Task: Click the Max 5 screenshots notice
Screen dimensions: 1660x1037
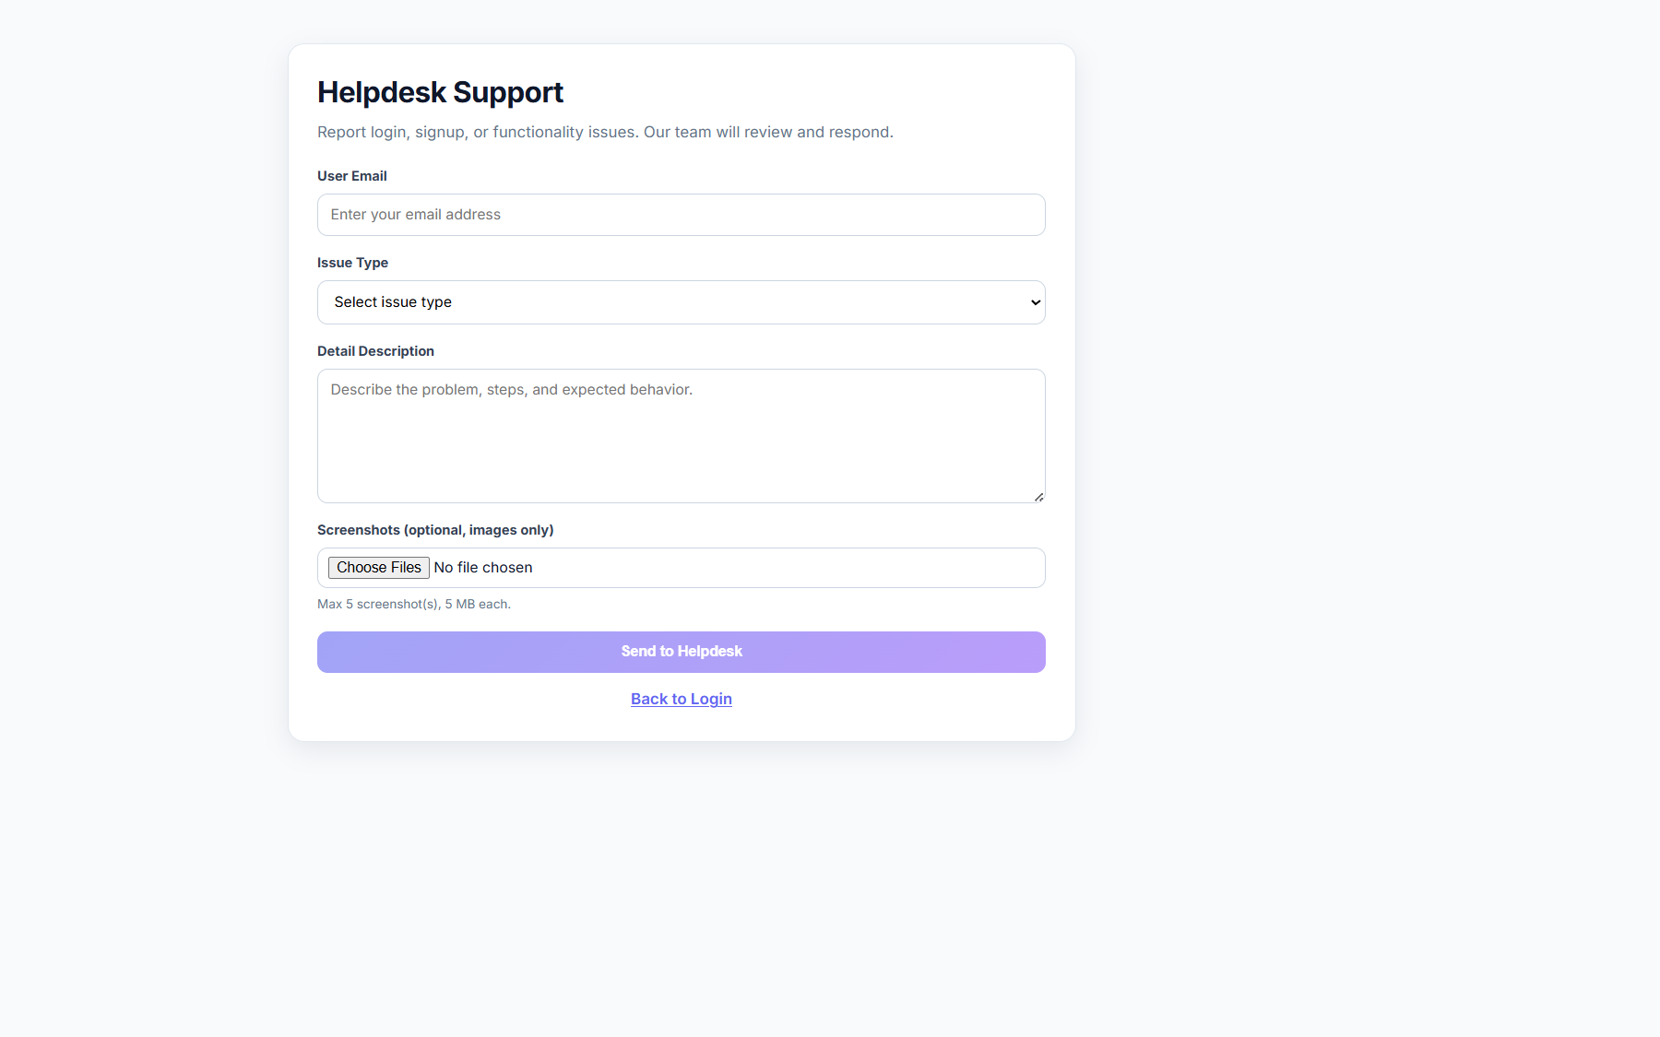Action: [x=413, y=604]
